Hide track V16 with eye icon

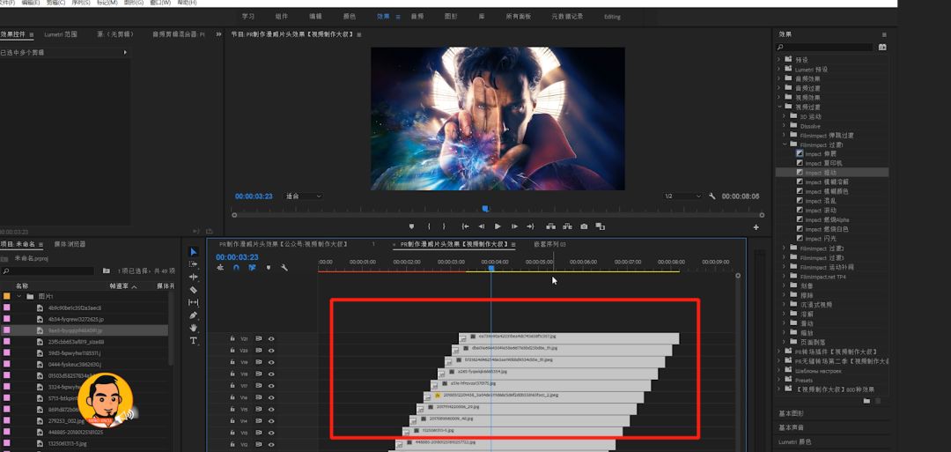tap(271, 398)
